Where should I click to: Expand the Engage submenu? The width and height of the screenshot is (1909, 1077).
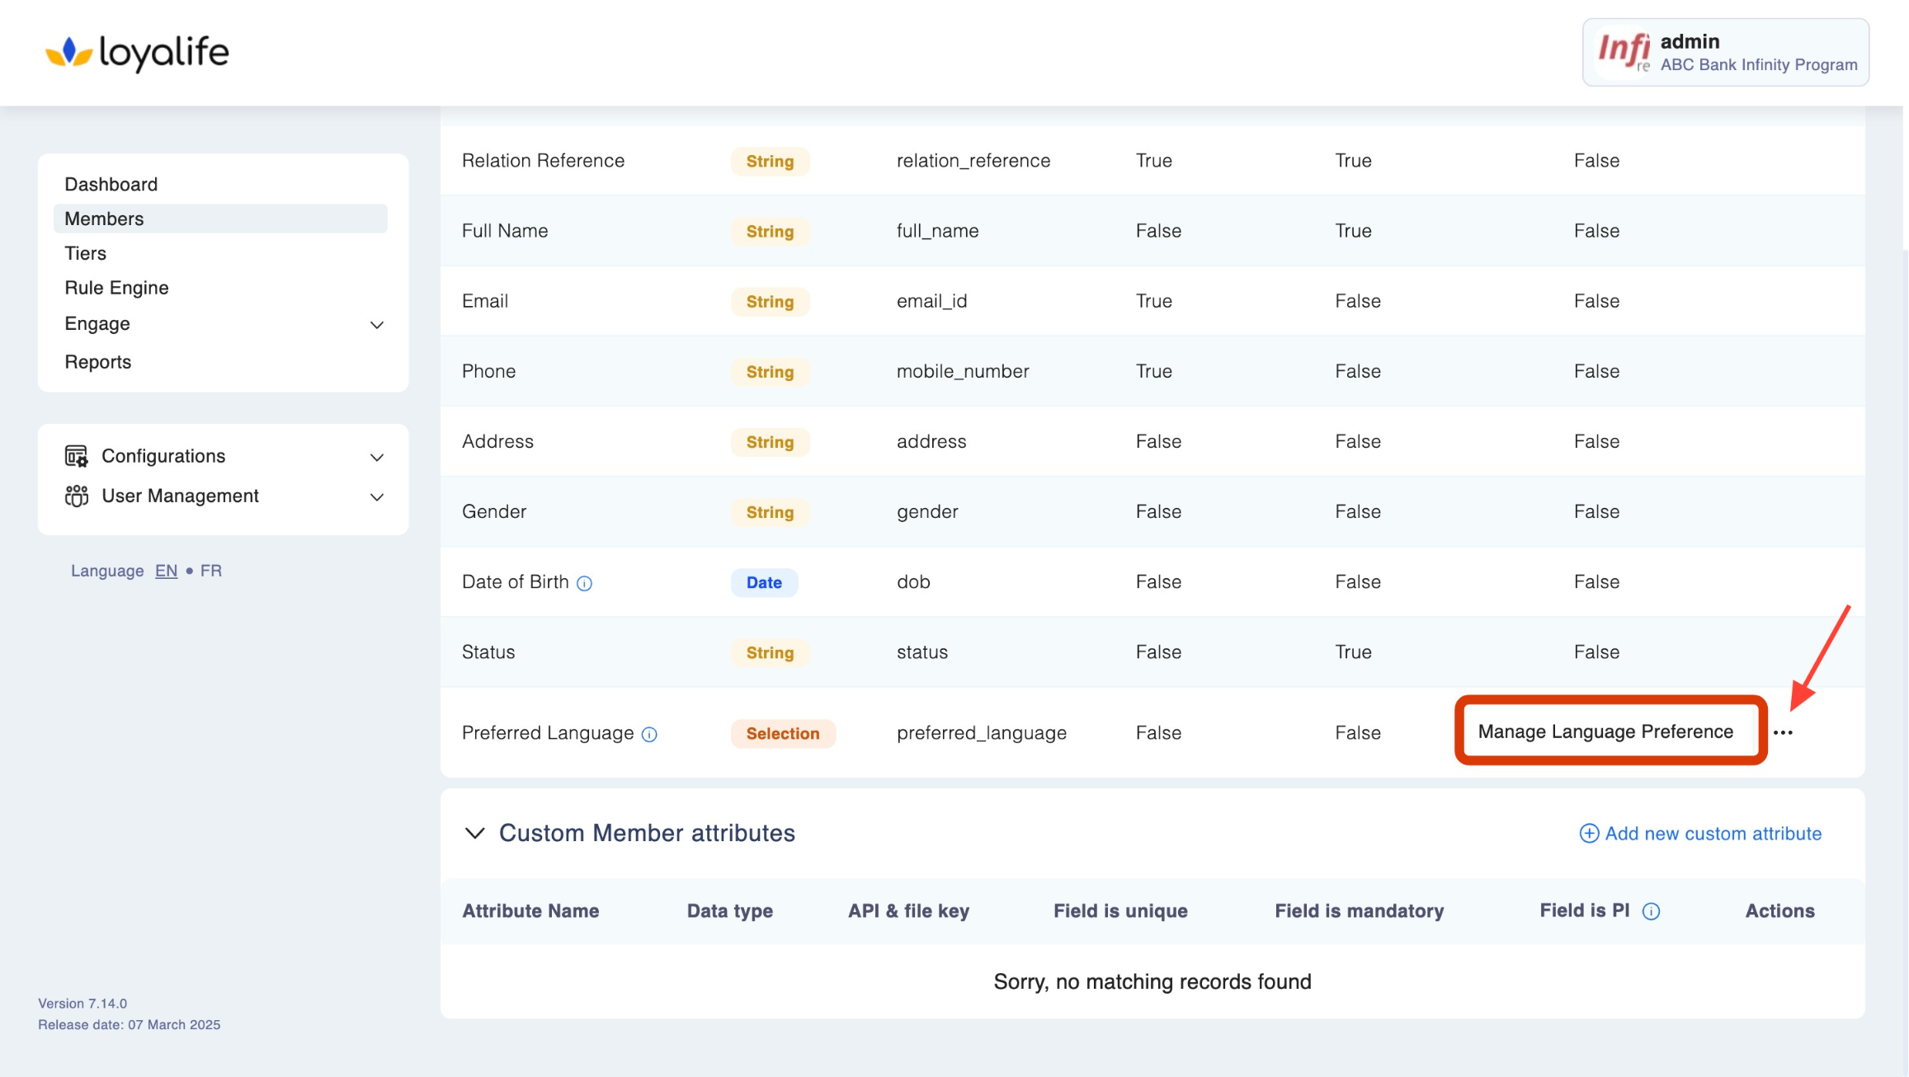click(x=376, y=325)
